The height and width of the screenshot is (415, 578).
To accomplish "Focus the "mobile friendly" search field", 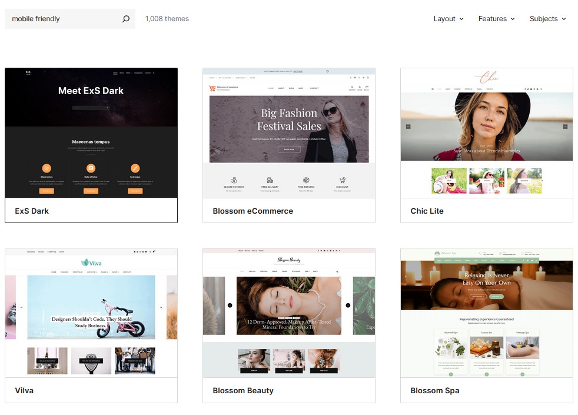I will click(x=62, y=19).
